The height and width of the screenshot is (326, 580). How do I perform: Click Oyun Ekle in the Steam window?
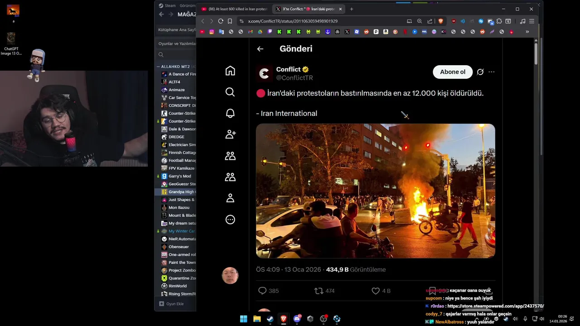[x=171, y=304]
